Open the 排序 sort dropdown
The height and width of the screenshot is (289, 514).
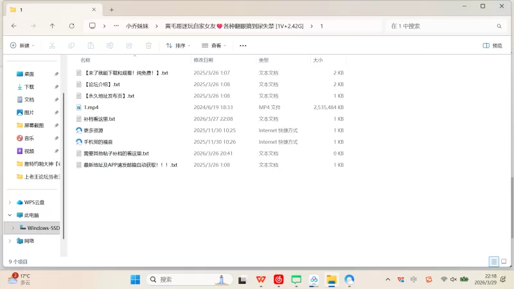pyautogui.click(x=179, y=46)
